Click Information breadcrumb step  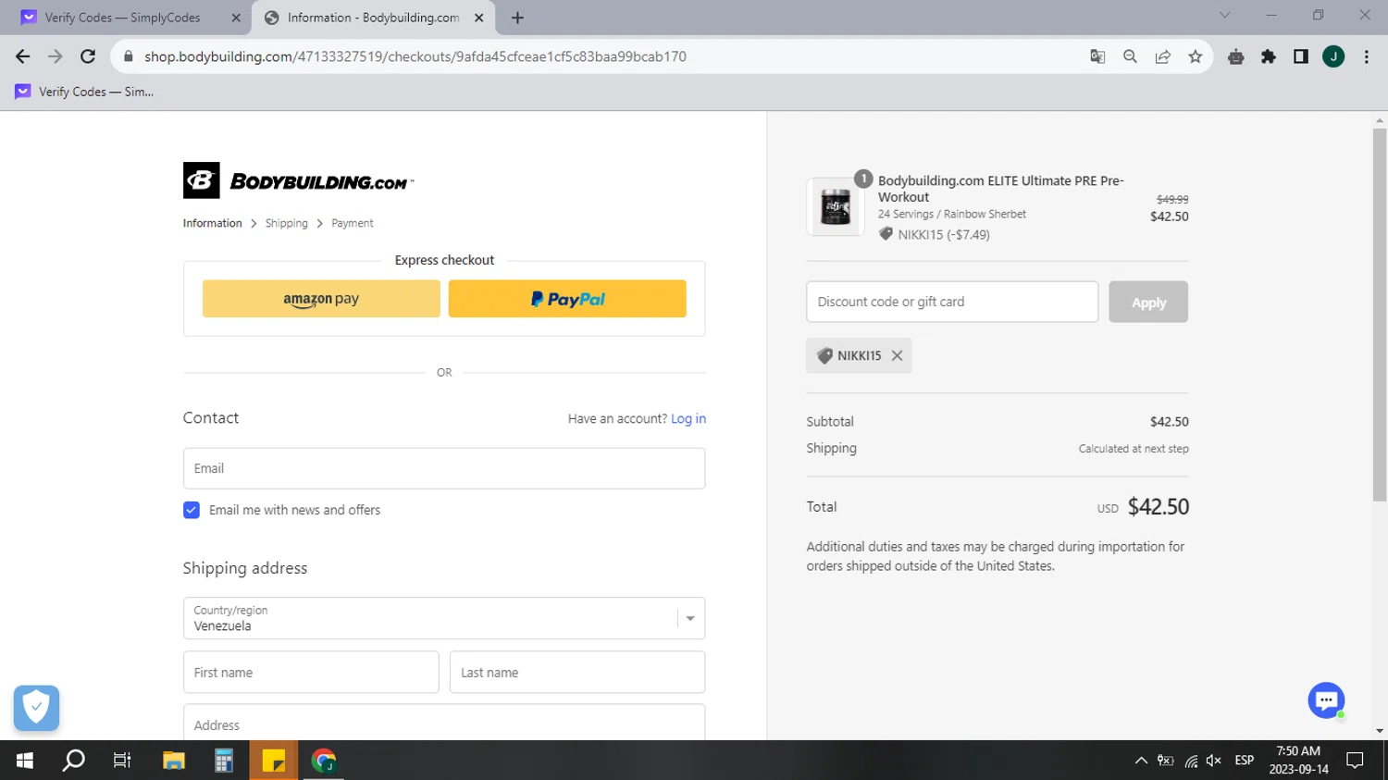pos(212,223)
